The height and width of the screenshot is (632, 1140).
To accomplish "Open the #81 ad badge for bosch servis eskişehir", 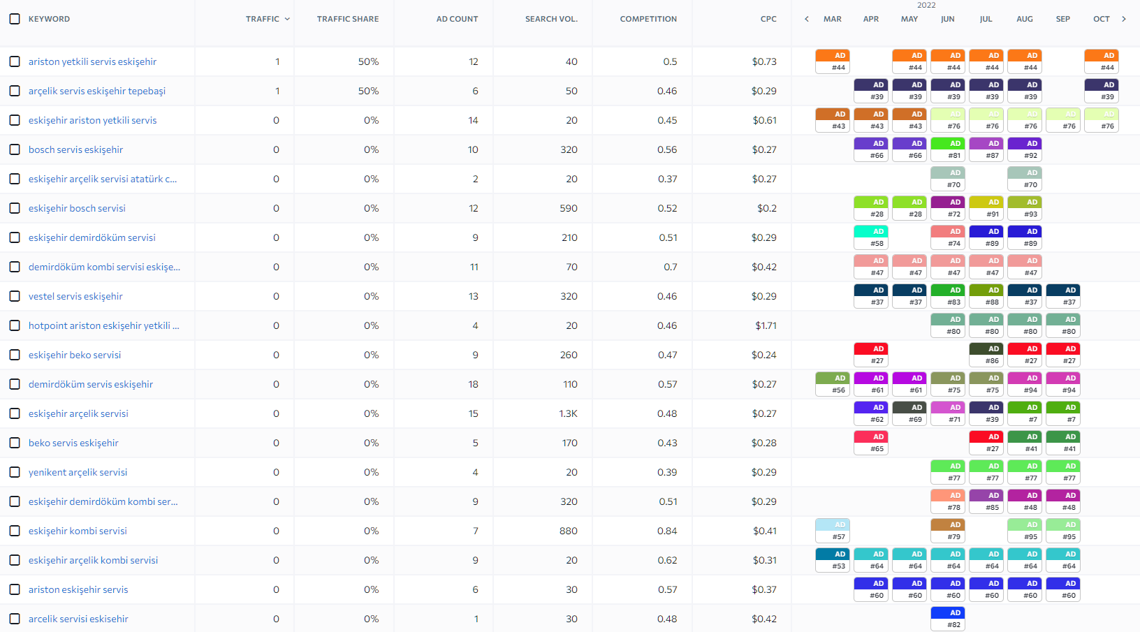I will [948, 149].
